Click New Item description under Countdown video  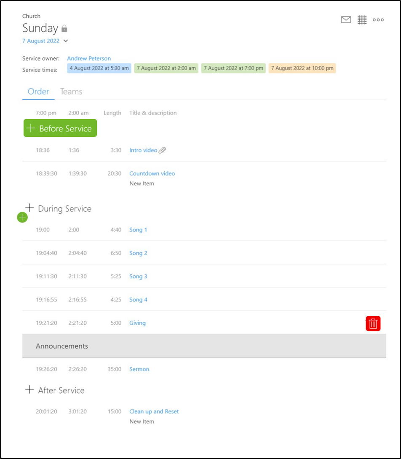click(142, 184)
